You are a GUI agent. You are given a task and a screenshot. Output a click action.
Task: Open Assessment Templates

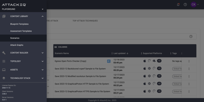[21, 31]
